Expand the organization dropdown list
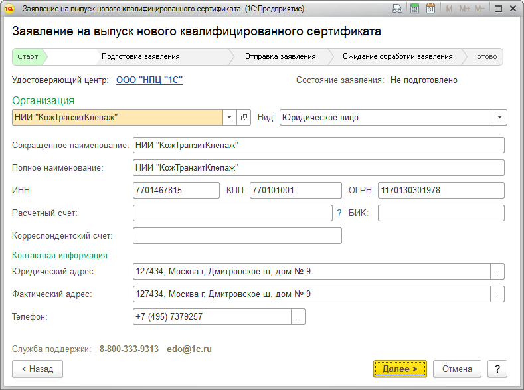 click(x=230, y=118)
